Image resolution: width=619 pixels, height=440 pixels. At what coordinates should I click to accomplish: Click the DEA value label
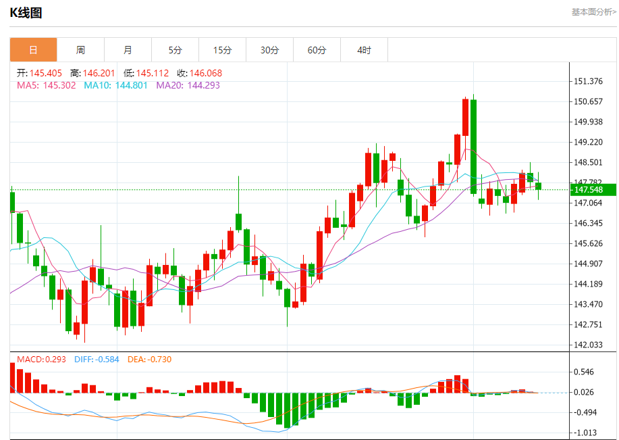pos(150,360)
